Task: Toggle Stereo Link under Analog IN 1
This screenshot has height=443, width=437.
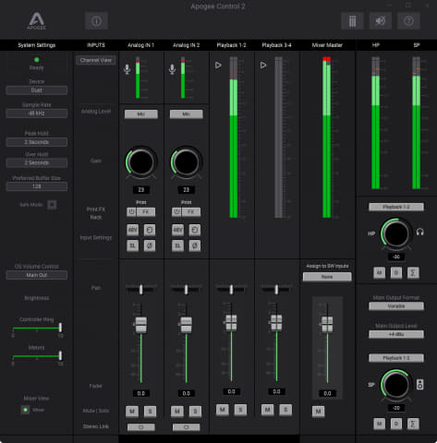Action: 141,427
